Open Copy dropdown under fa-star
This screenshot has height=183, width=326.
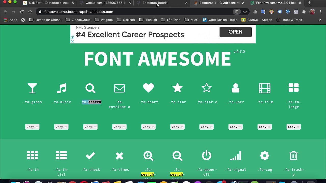[x=178, y=127]
